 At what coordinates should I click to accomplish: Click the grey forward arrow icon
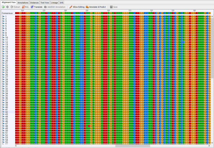(x=8, y=7)
